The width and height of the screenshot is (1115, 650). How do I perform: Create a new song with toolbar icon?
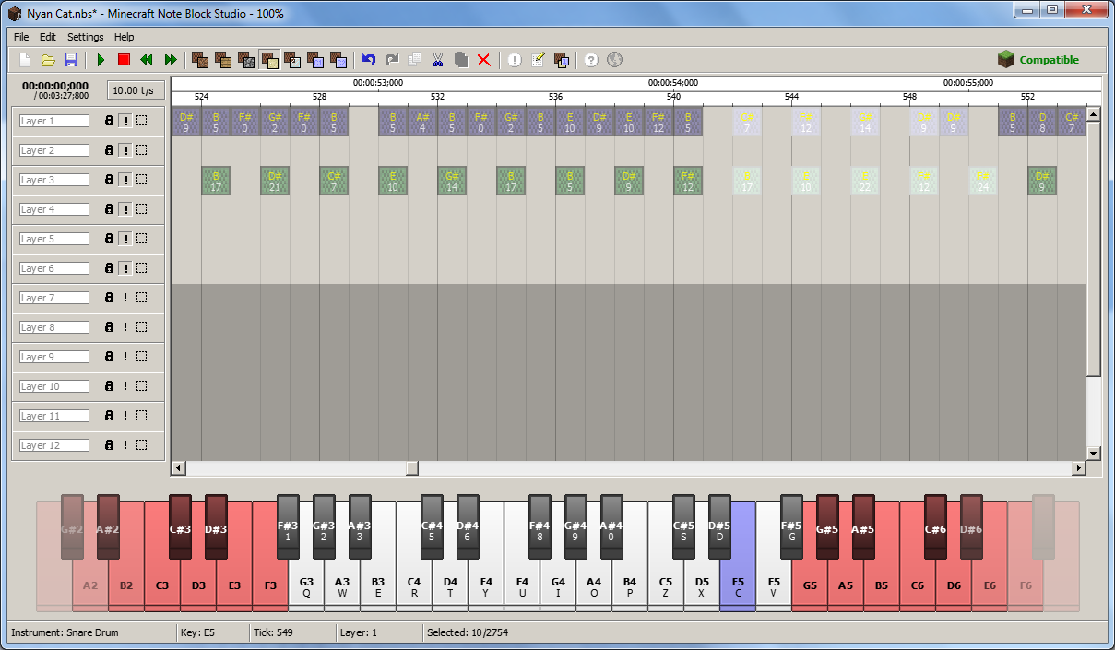point(25,60)
